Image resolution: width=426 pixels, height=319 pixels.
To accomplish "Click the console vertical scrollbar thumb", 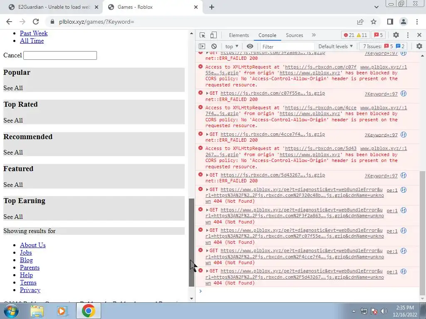I will pyautogui.click(x=422, y=233).
